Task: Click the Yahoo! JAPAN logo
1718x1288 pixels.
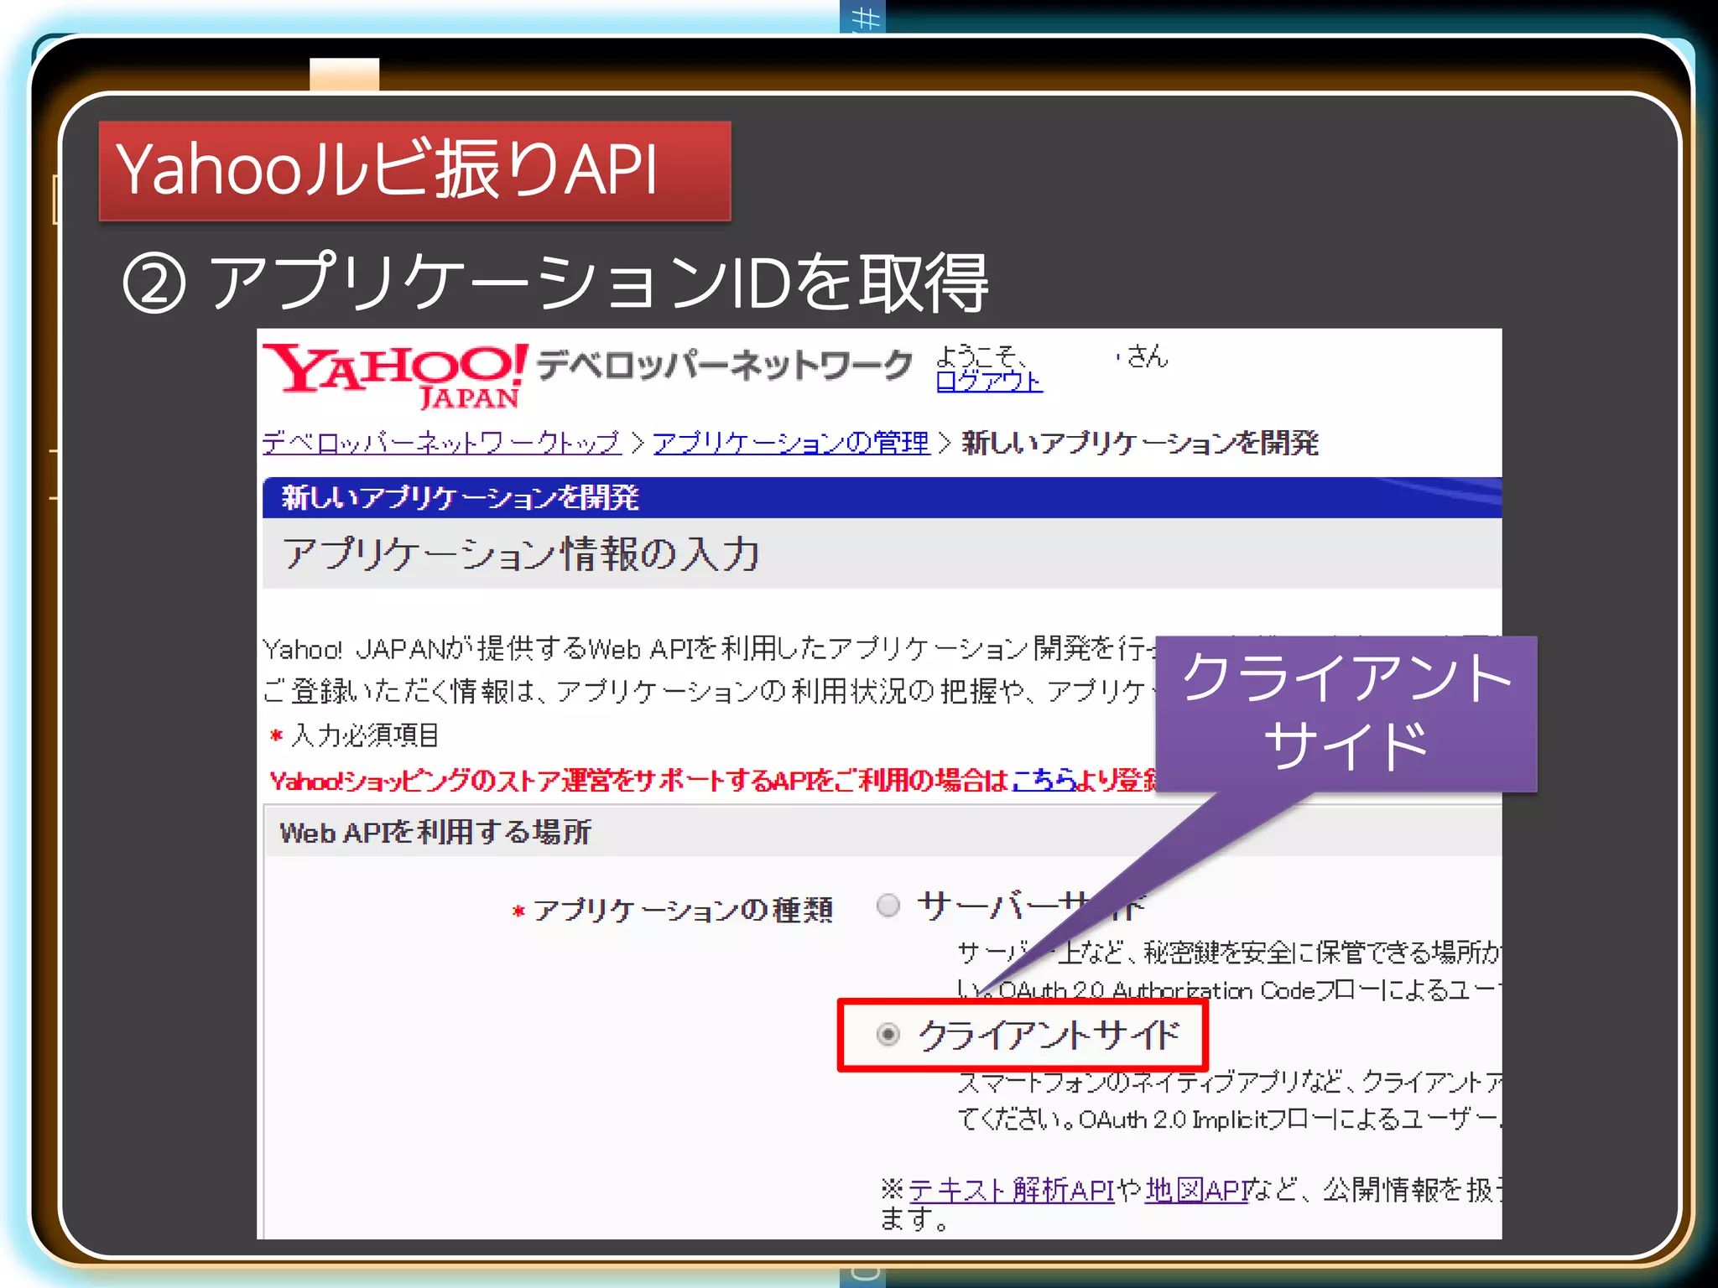Action: [395, 375]
